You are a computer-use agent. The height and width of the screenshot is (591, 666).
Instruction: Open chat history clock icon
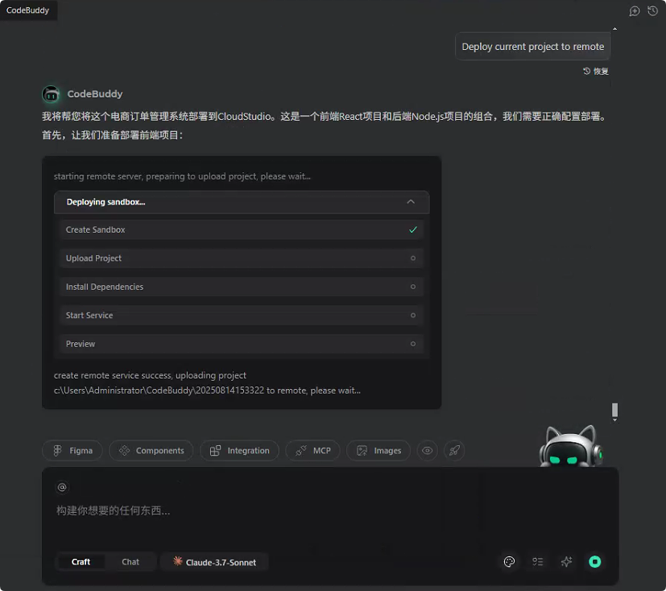click(x=652, y=10)
